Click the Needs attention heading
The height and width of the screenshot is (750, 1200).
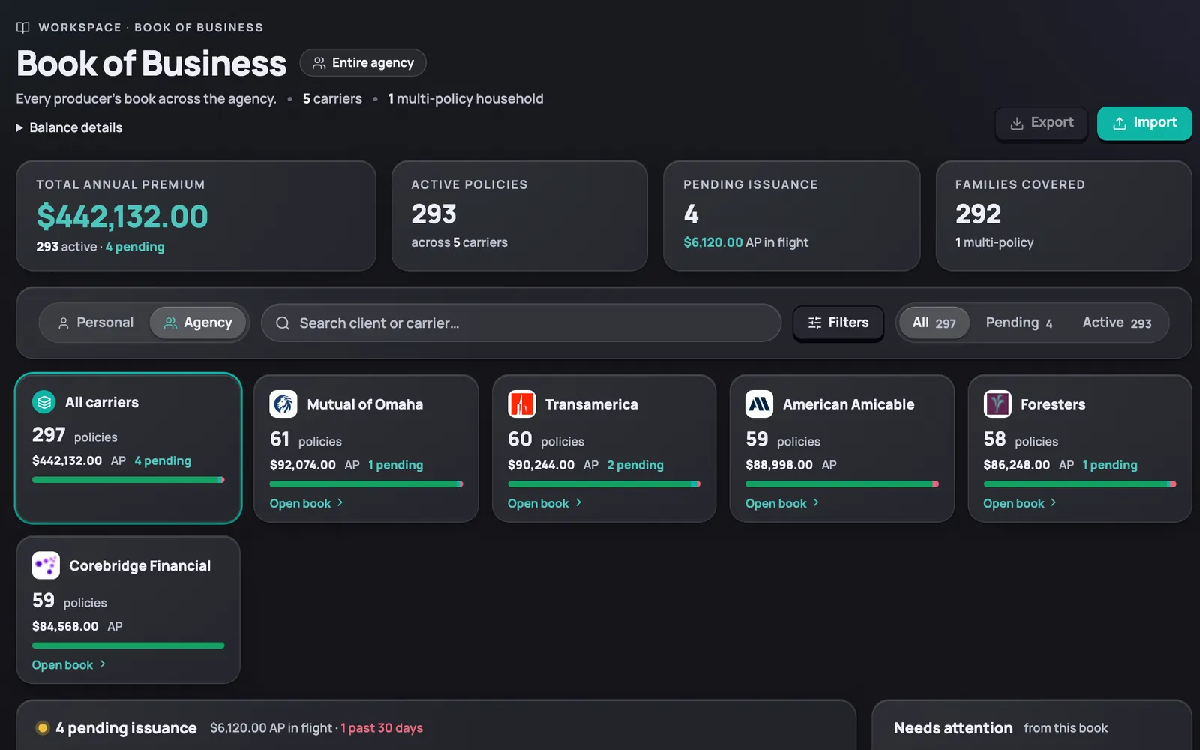(953, 728)
